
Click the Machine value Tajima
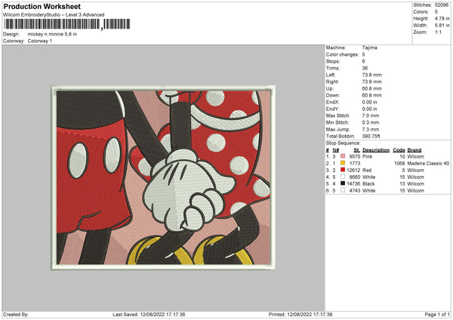click(x=369, y=48)
